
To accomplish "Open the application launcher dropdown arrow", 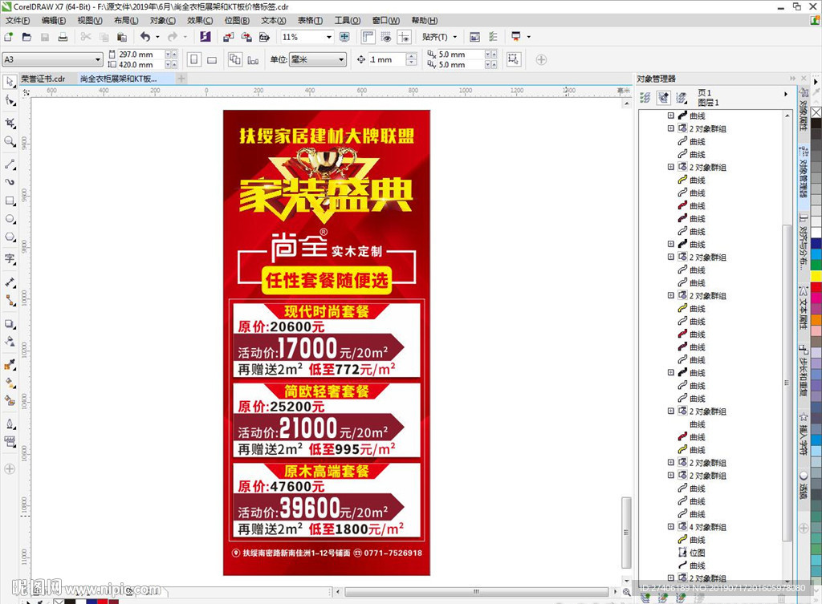I will pyautogui.click(x=528, y=37).
